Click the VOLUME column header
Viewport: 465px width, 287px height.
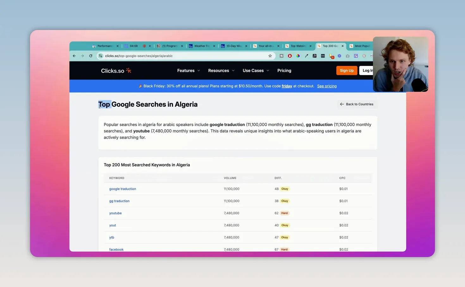230,178
